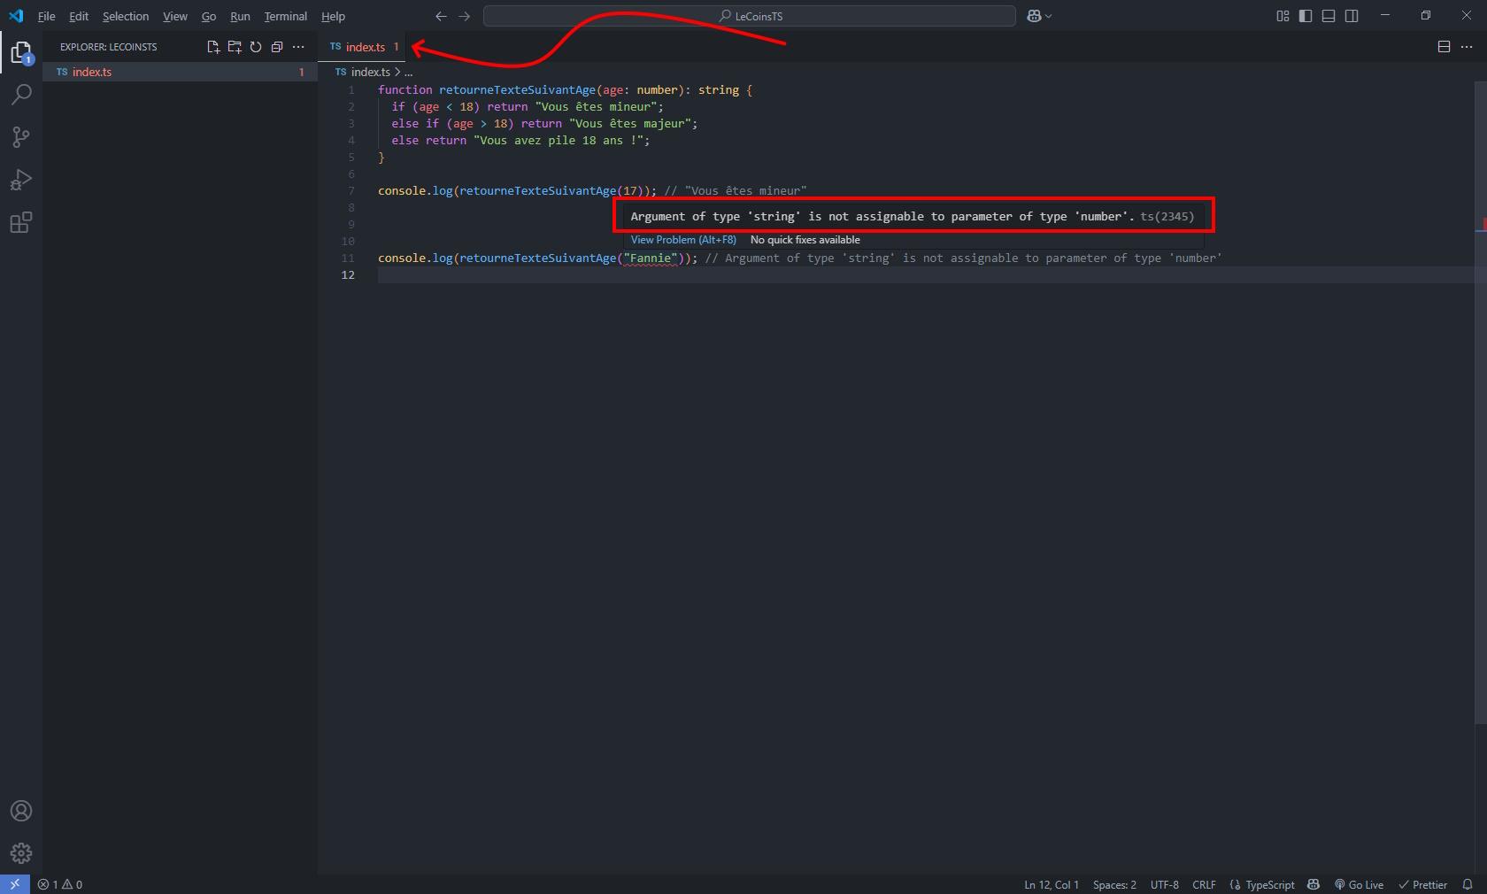
Task: Start Go Live server
Action: 1359,884
